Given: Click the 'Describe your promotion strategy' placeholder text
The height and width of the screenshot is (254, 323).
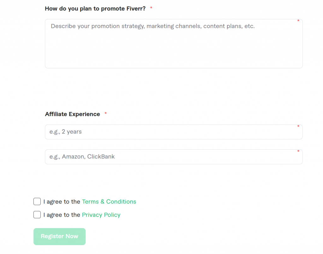Looking at the screenshot, I should (x=153, y=26).
